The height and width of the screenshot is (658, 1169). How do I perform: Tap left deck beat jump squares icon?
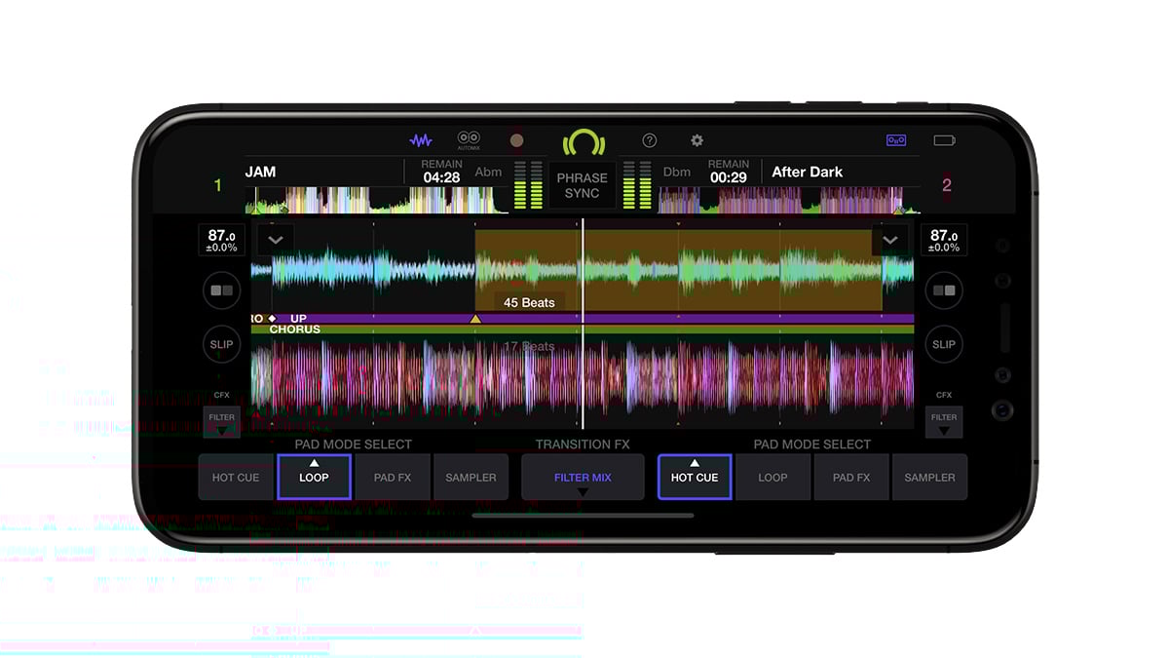(x=221, y=290)
